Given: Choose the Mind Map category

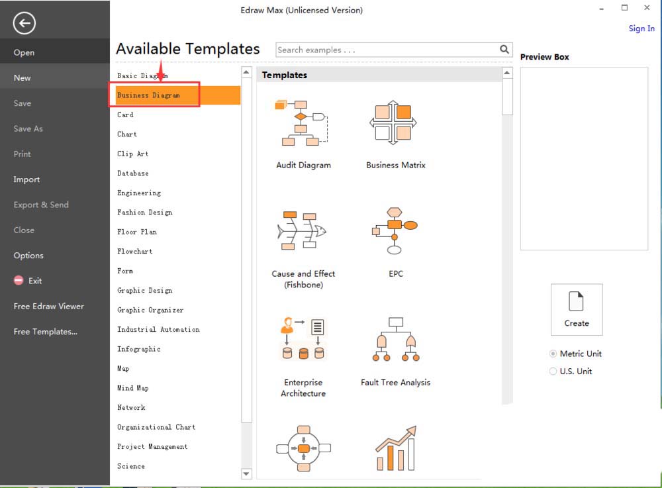Looking at the screenshot, I should pos(133,388).
